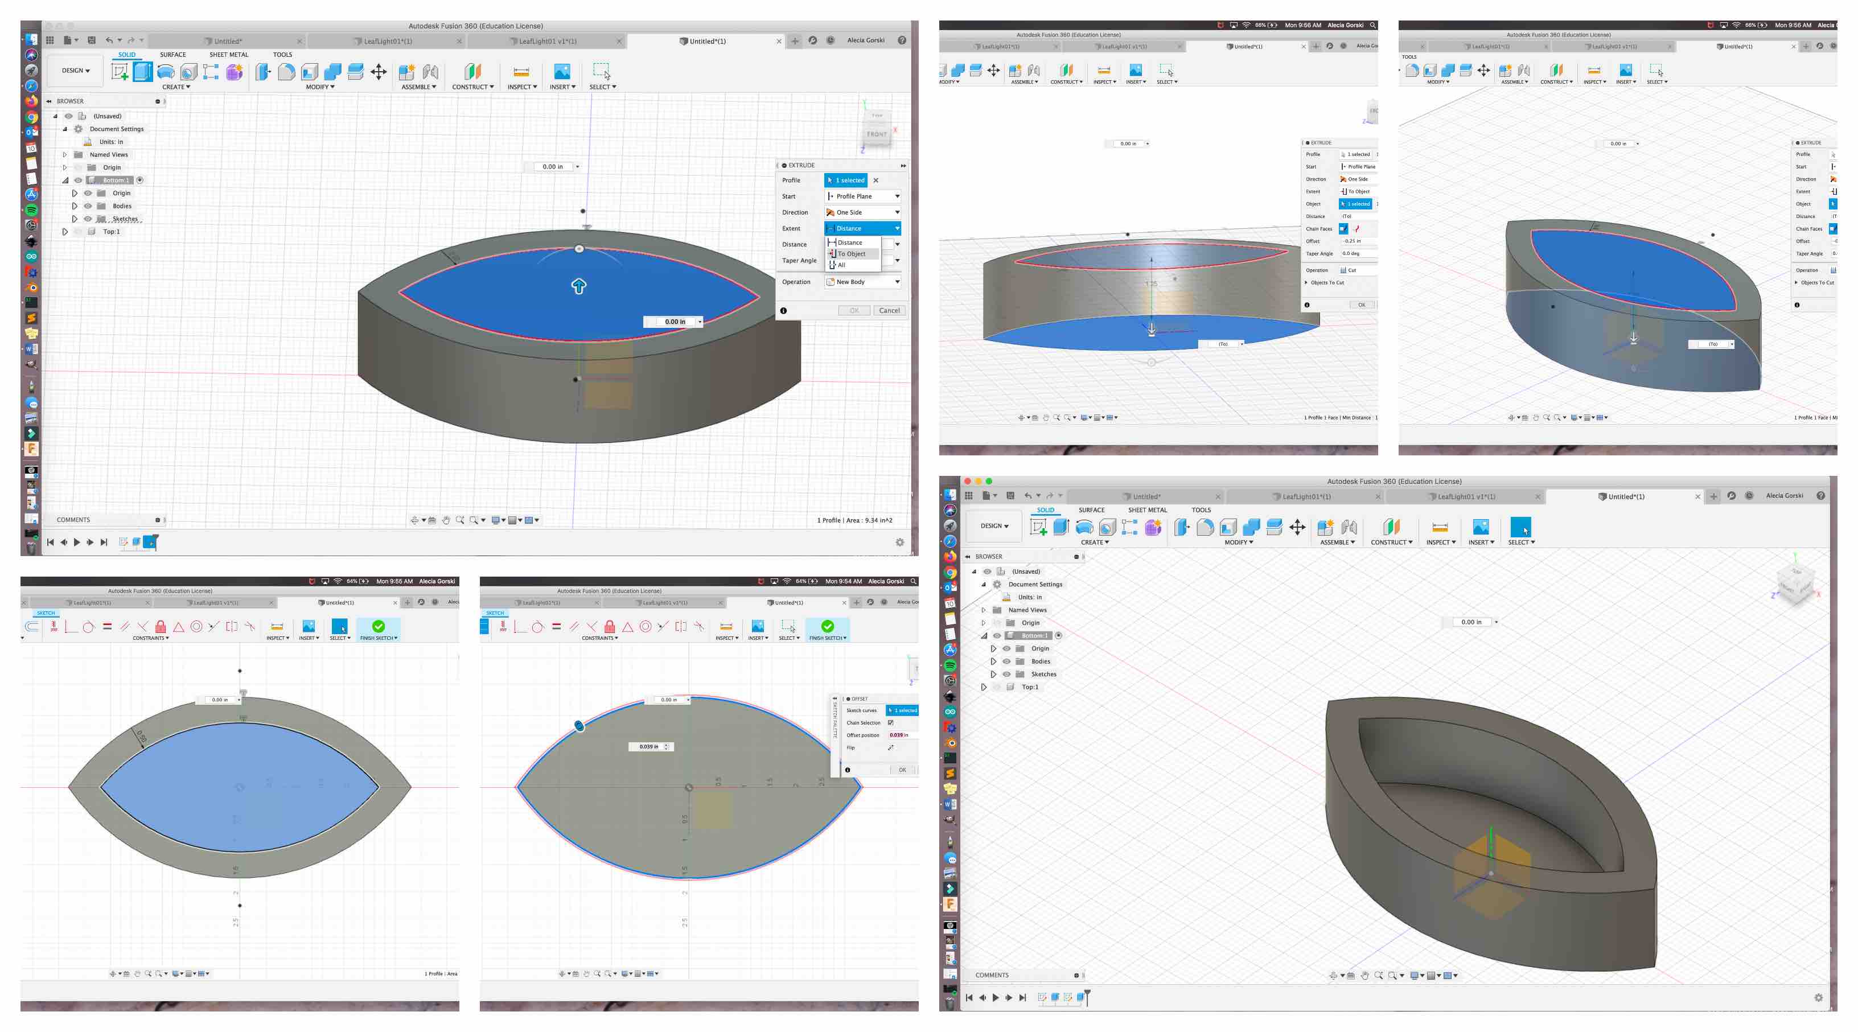Click the Inspect toolbar icon
The image size is (1858, 1032).
(519, 72)
